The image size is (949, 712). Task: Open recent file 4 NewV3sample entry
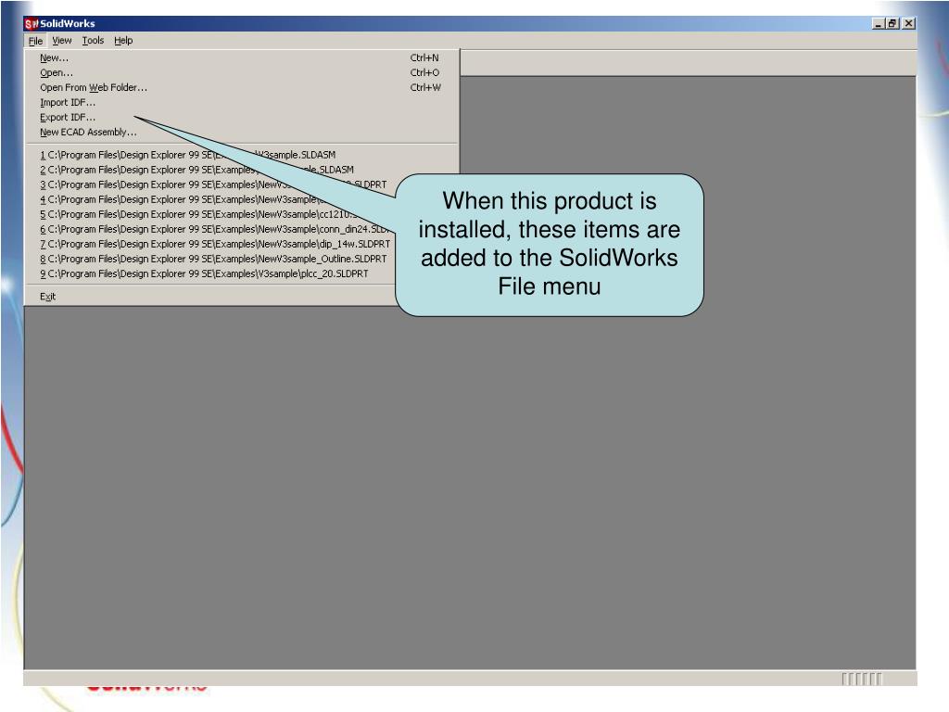click(x=212, y=199)
